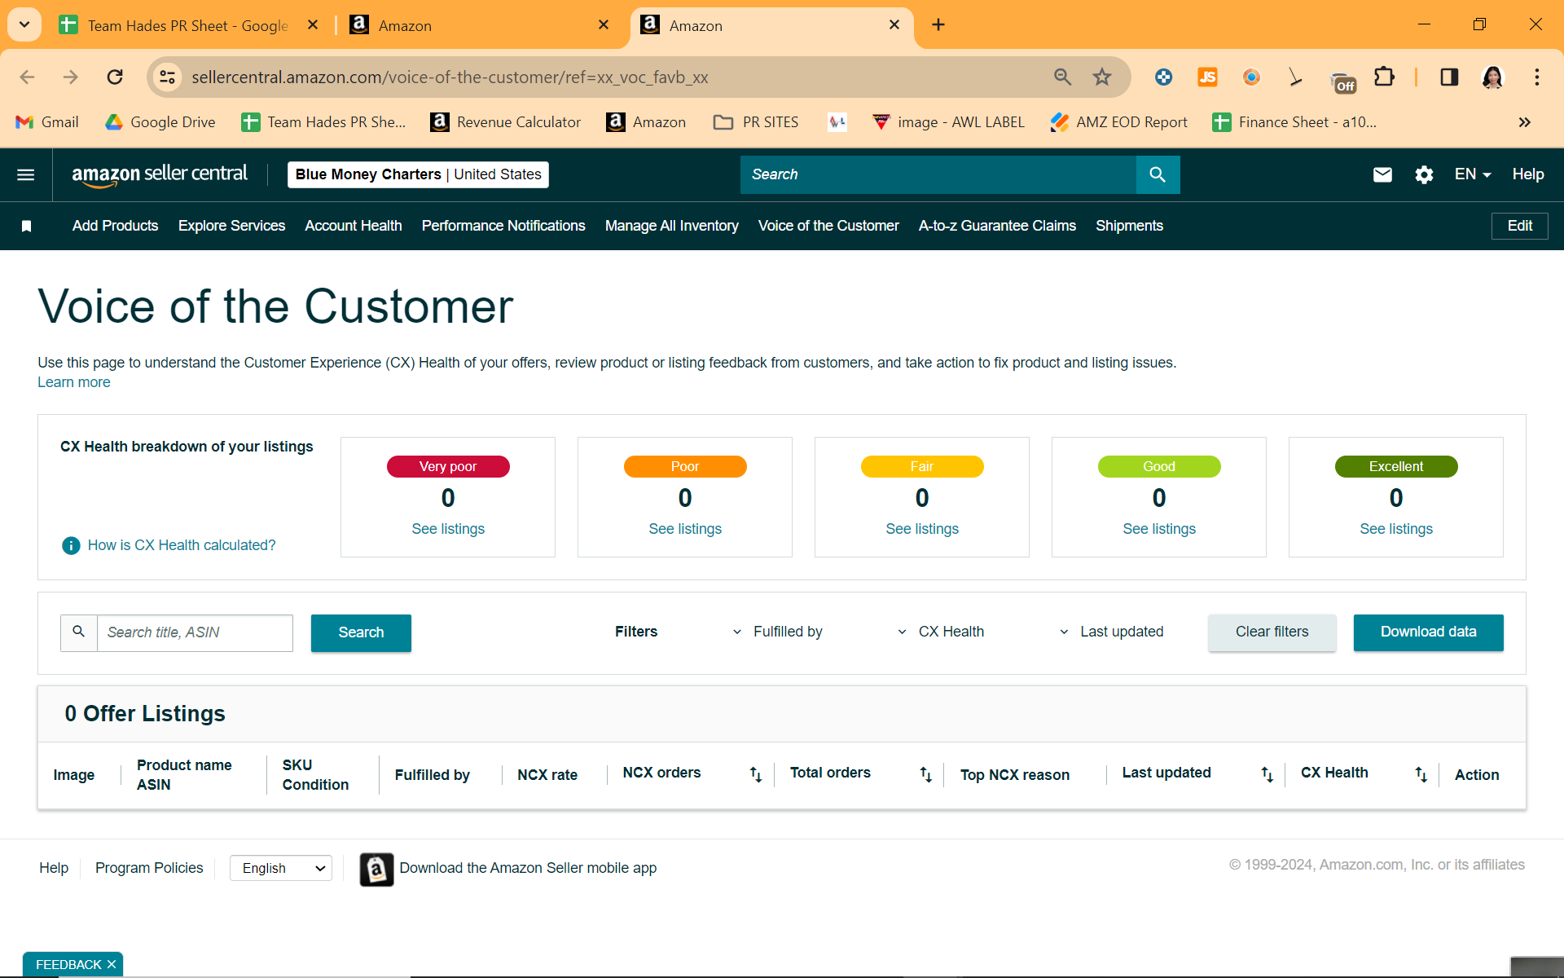Click the Learn more link
This screenshot has height=978, width=1564.
pyautogui.click(x=74, y=382)
